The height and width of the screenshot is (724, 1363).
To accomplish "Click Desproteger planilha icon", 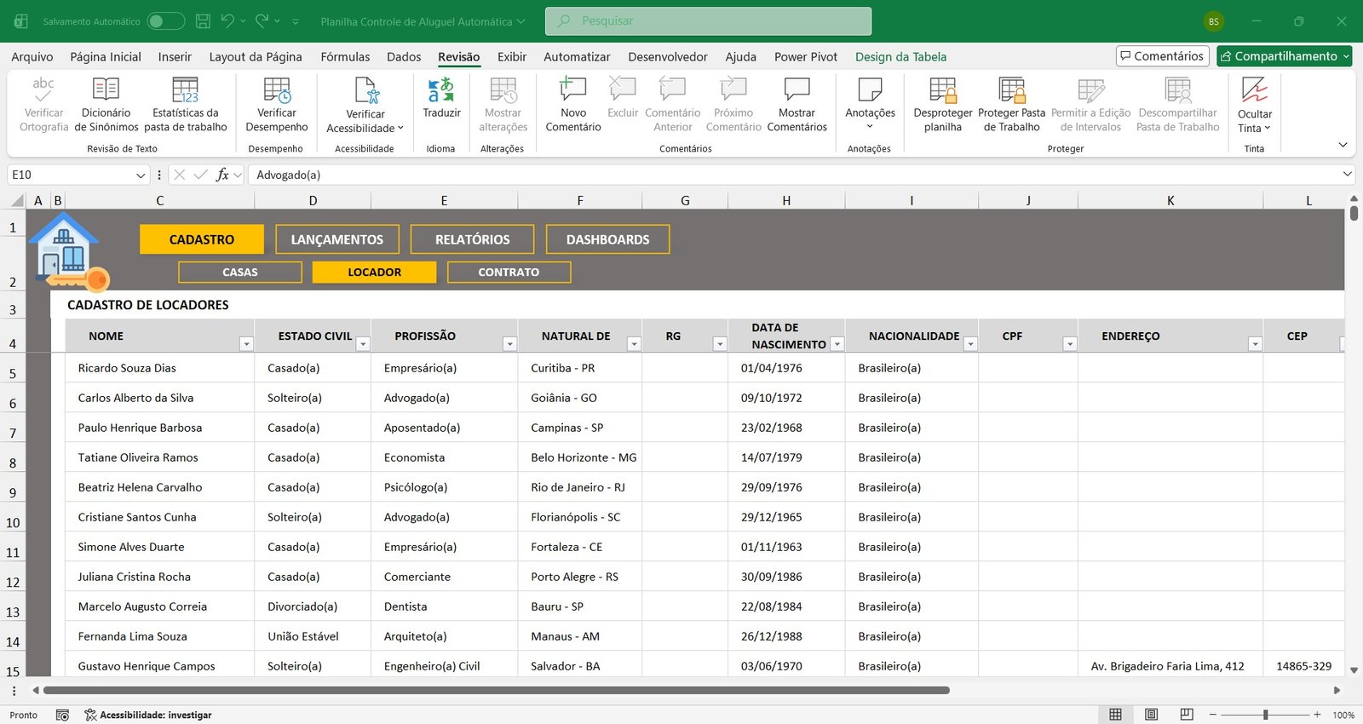I will click(x=943, y=89).
